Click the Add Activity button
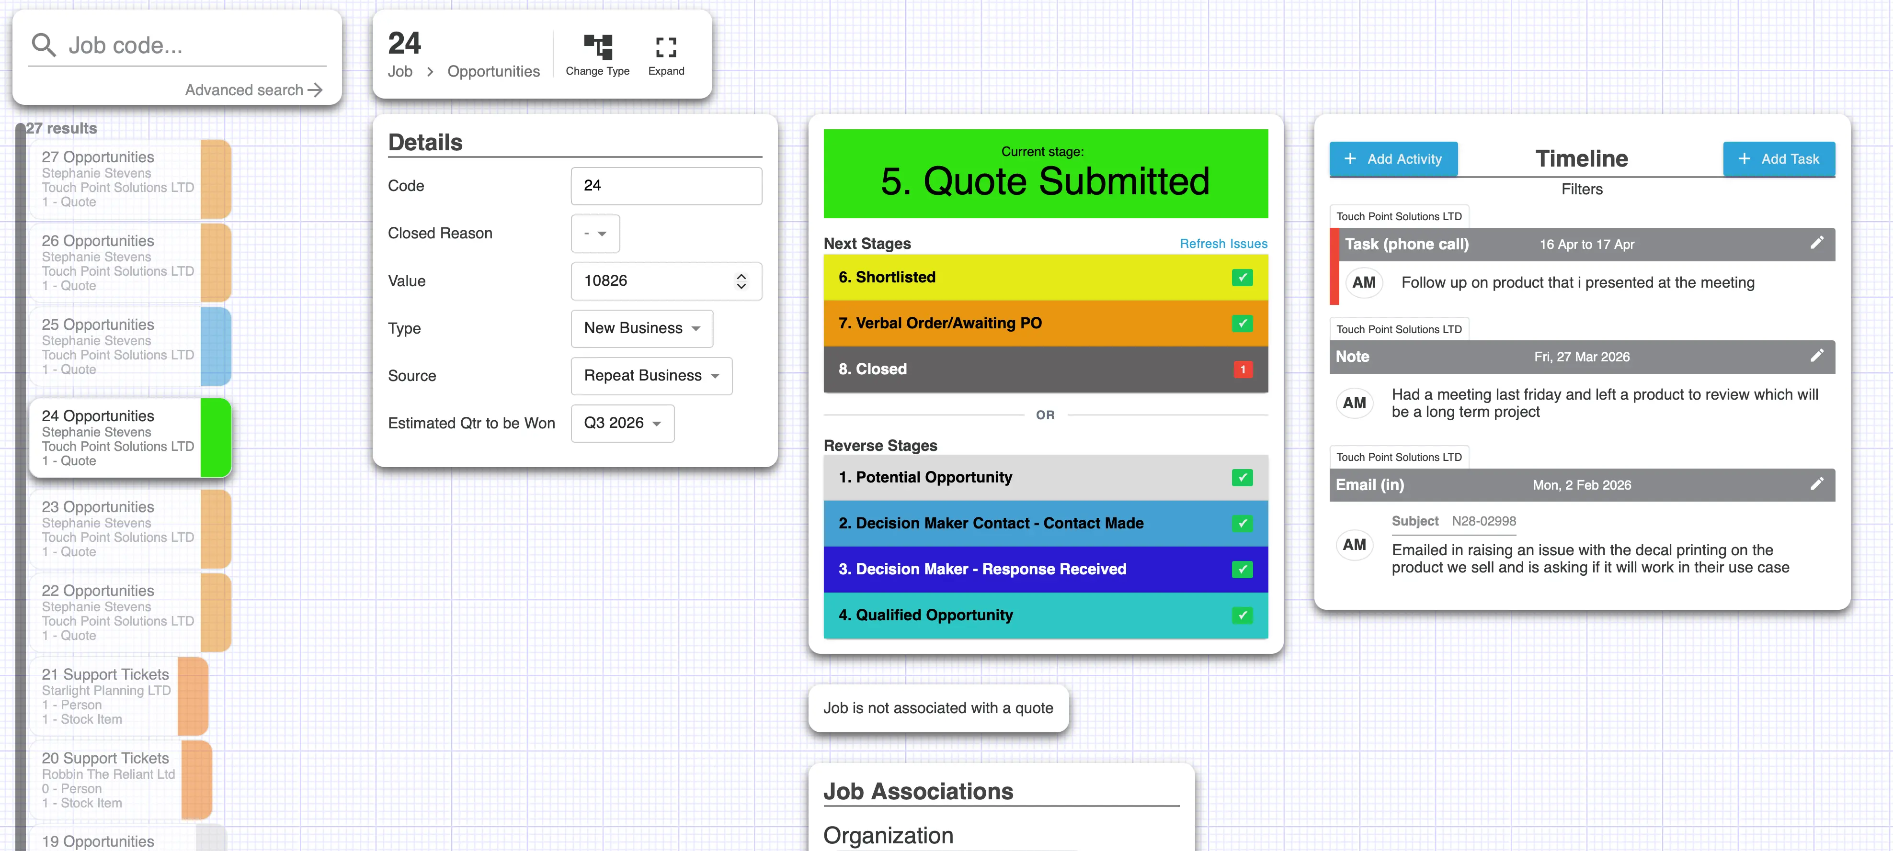 click(x=1392, y=158)
